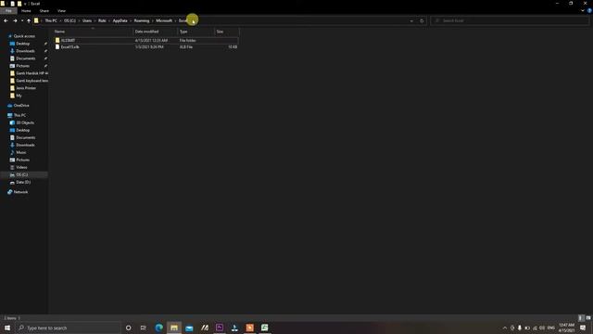The width and height of the screenshot is (593, 334).
Task: Open Task View from the taskbar
Action: 144,328
